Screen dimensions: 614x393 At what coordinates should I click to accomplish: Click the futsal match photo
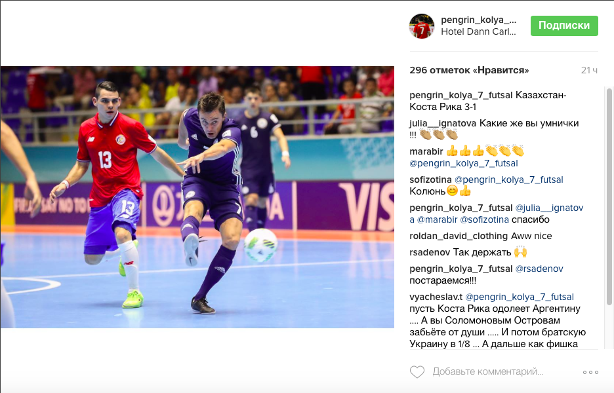pyautogui.click(x=197, y=197)
